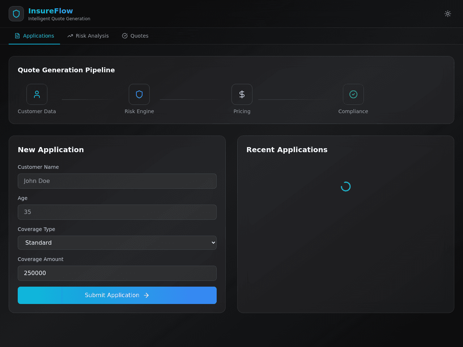Focus the Age input field
This screenshot has width=463, height=347.
point(117,212)
